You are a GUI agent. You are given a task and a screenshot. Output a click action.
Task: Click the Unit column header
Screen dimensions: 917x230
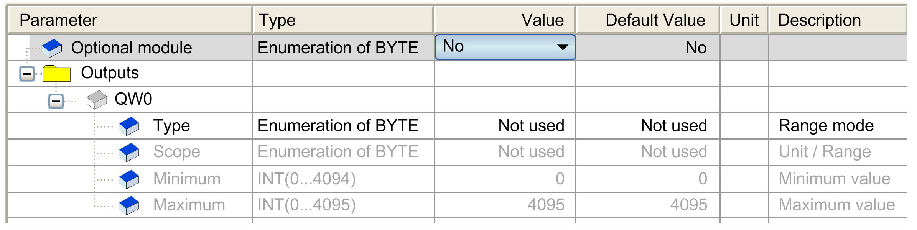(744, 20)
